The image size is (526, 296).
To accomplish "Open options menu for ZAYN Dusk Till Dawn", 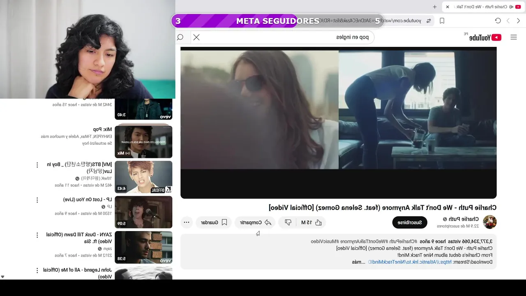I will [37, 235].
